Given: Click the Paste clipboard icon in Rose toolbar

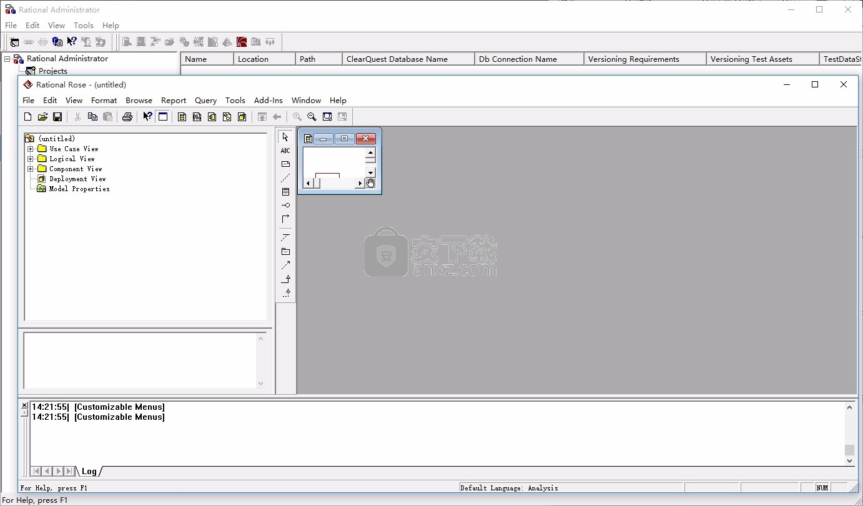Looking at the screenshot, I should pyautogui.click(x=107, y=117).
